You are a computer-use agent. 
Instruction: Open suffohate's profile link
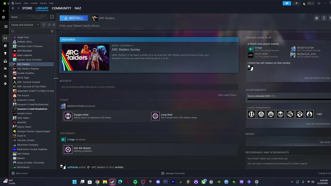coord(73,167)
